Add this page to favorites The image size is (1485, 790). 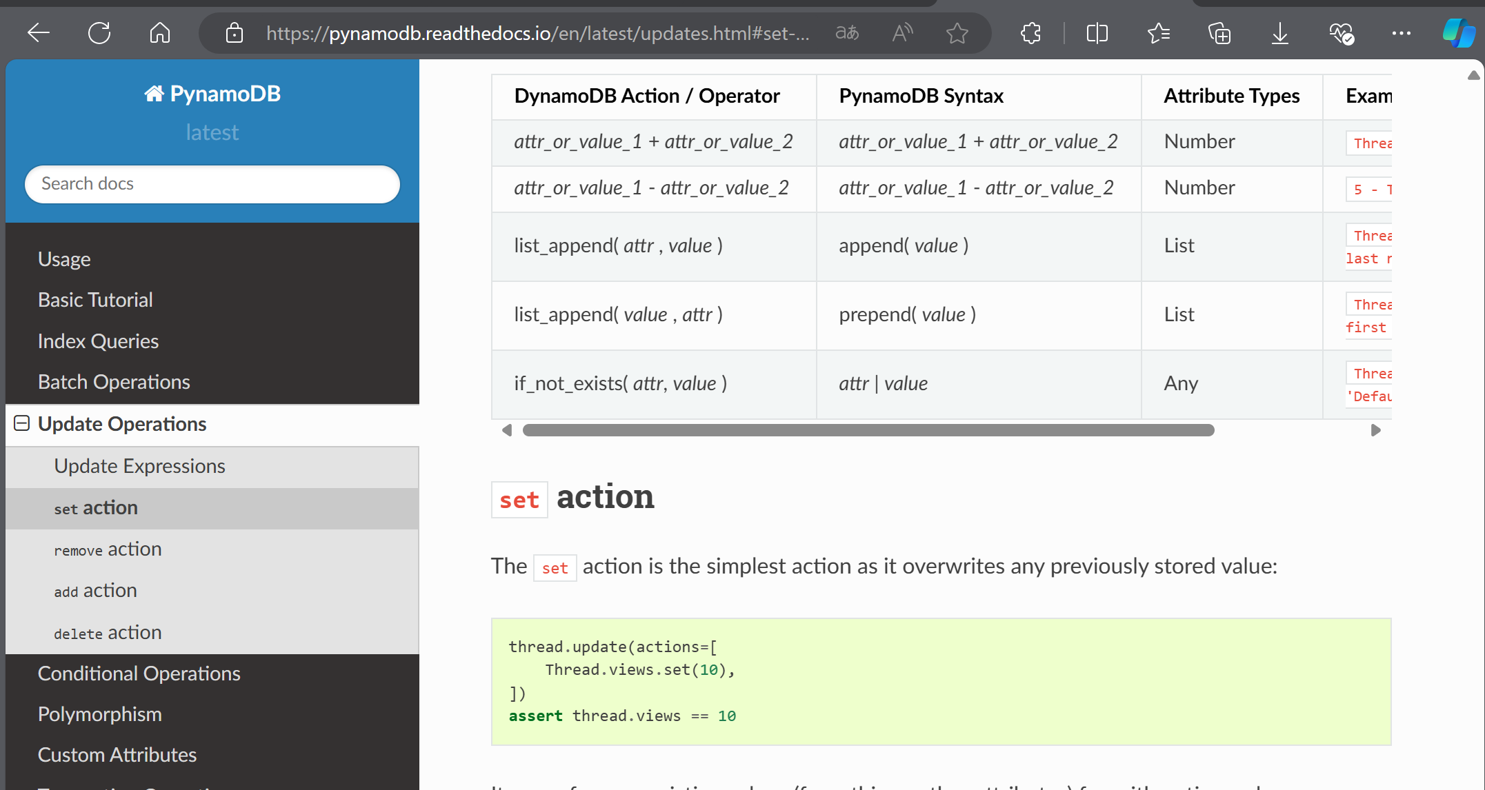957,33
